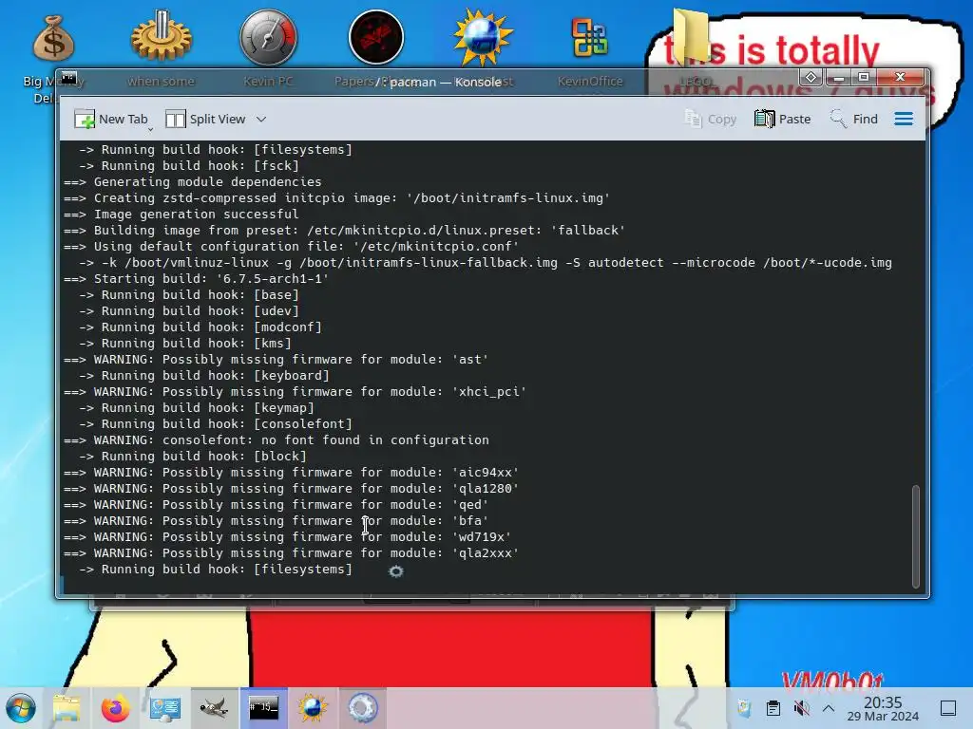Click 'Generating module dependencies' line
Screen dimensions: 973x729
tap(192, 182)
